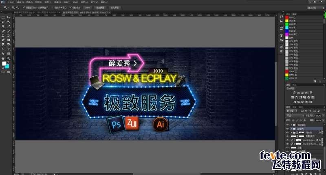This screenshot has height=175, width=326.
Task: Add a Brightness/Contrast adjustment
Action: tap(294, 93)
